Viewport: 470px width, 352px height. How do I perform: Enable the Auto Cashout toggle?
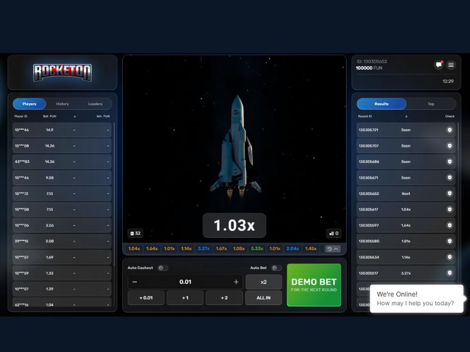(162, 268)
